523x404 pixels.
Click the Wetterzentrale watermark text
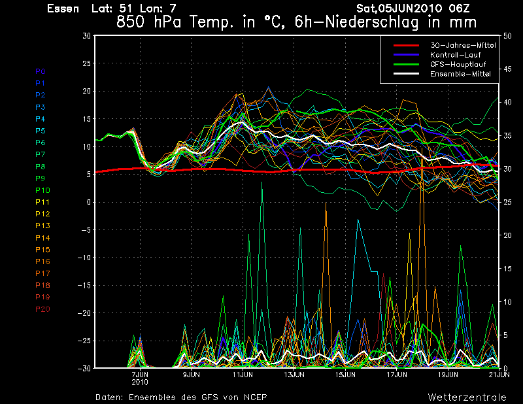click(467, 397)
